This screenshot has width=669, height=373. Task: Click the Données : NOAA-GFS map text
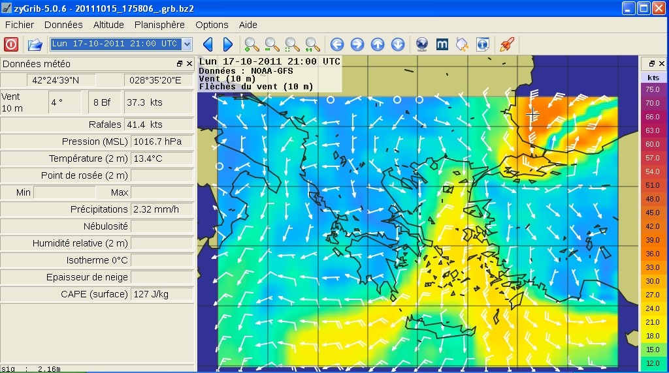point(246,70)
